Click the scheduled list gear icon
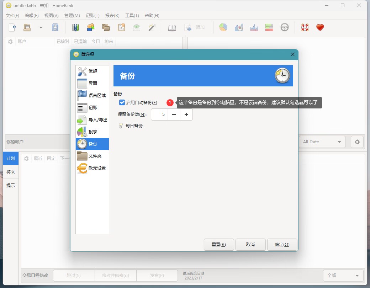The height and width of the screenshot is (288, 370). [26, 159]
